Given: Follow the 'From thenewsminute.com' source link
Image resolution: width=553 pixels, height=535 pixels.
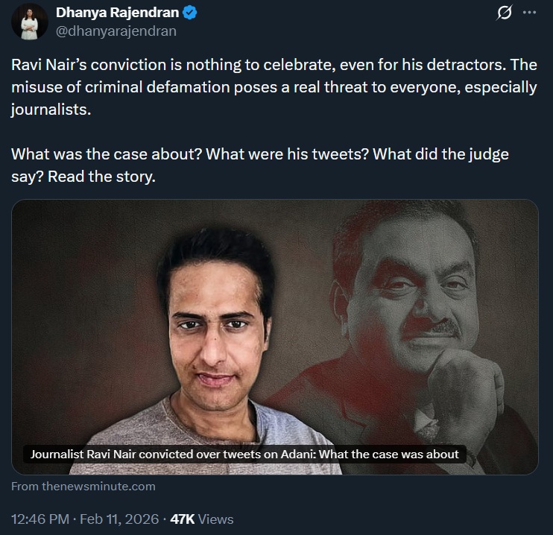Looking at the screenshot, I should point(83,486).
